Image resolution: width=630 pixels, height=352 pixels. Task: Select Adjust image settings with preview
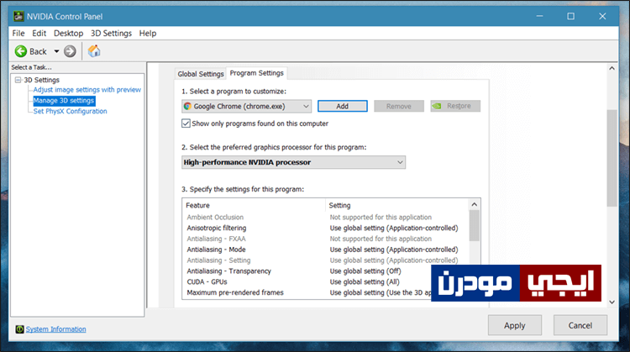click(87, 90)
